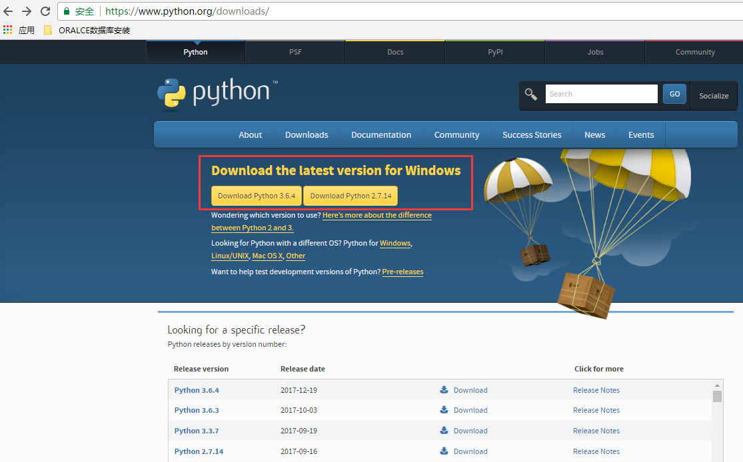Open the Python 3.3.7 release link
Image resolution: width=743 pixels, height=462 pixels.
click(x=197, y=431)
